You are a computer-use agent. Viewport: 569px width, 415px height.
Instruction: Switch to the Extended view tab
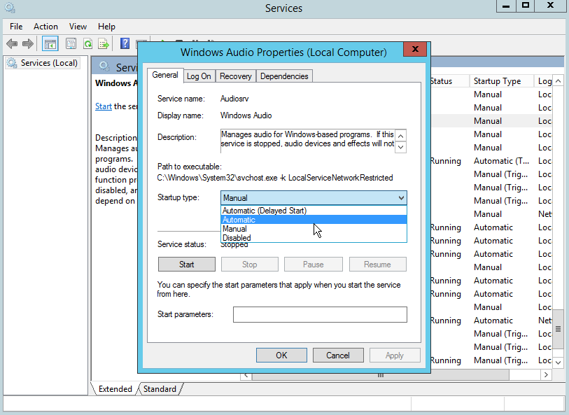(x=115, y=389)
